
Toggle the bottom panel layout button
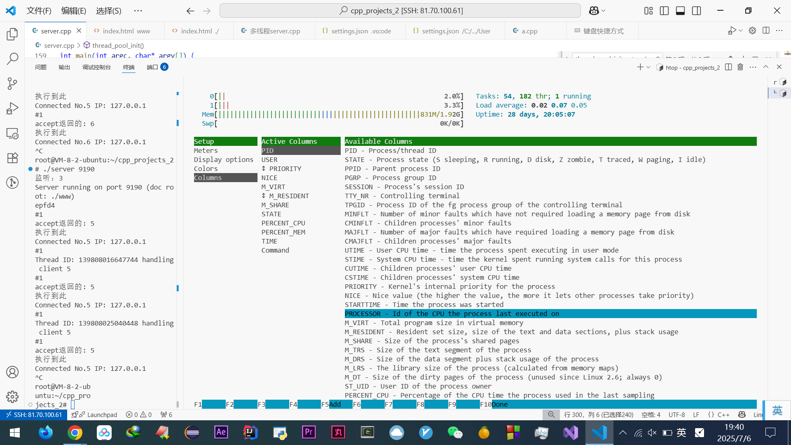point(680,11)
